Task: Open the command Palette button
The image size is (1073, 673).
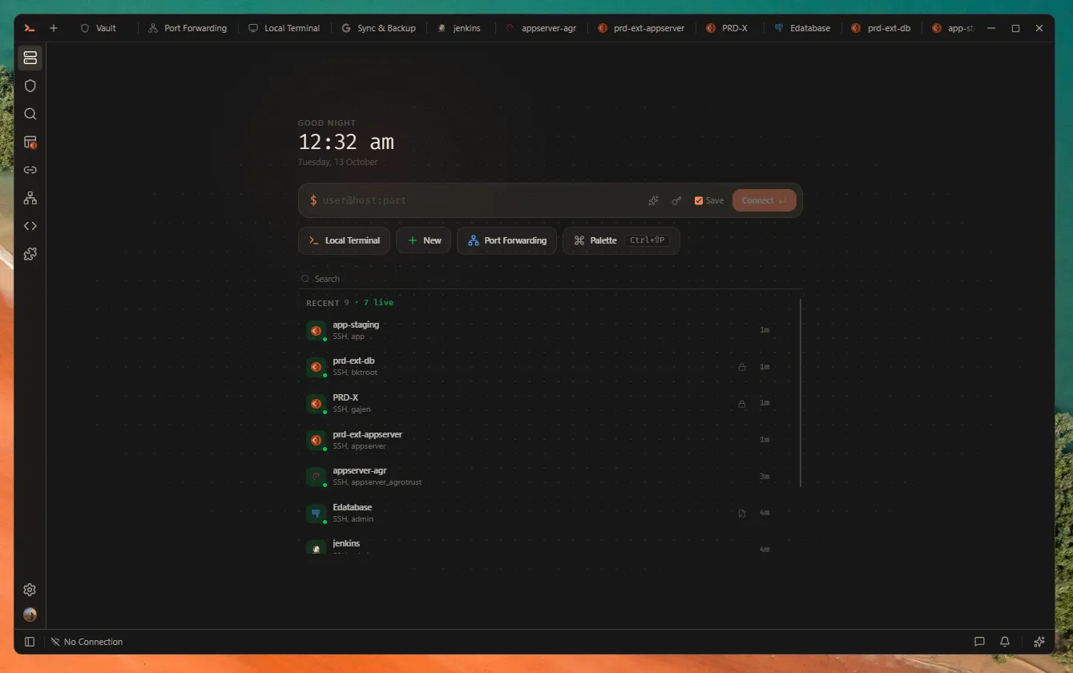Action: pos(621,240)
